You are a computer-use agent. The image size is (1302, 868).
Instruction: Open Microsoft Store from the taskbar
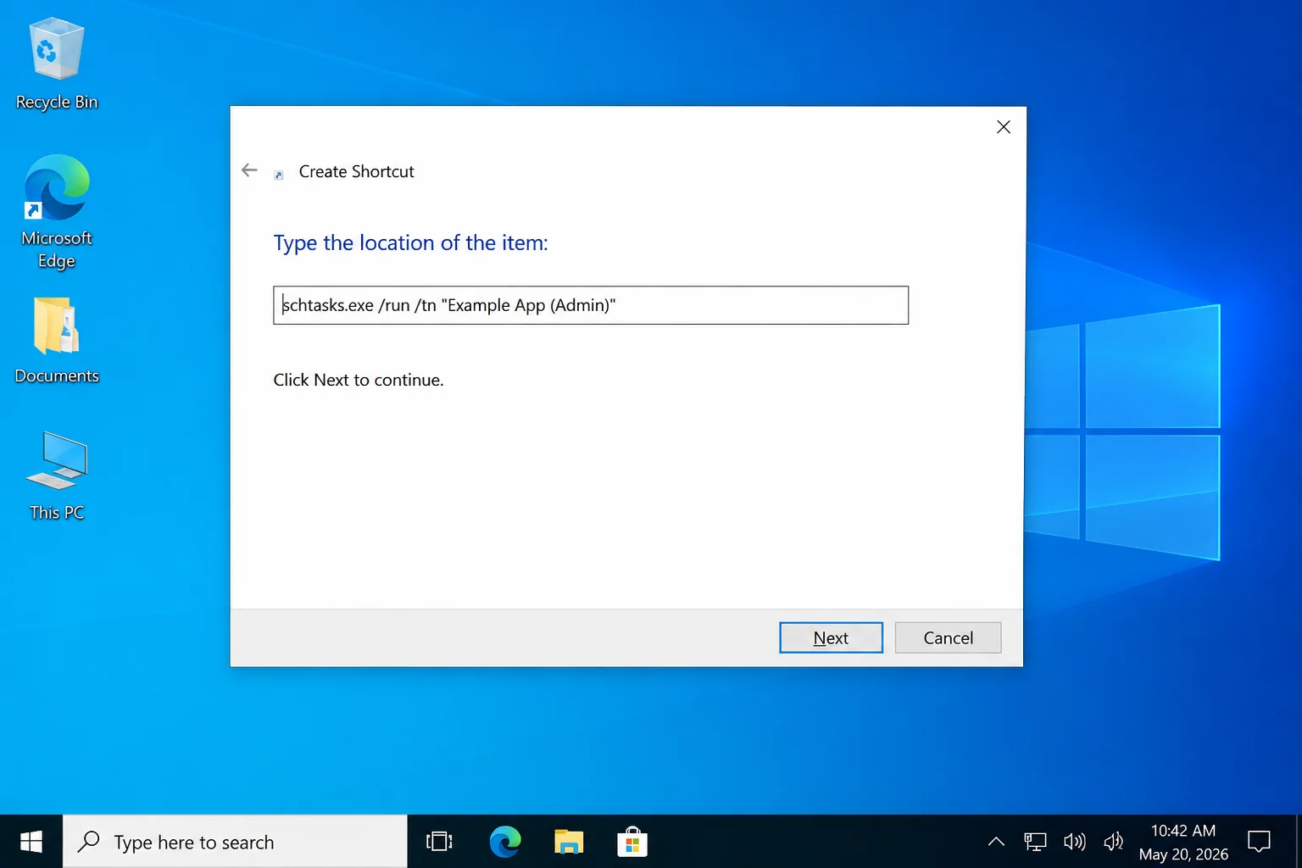pyautogui.click(x=632, y=842)
